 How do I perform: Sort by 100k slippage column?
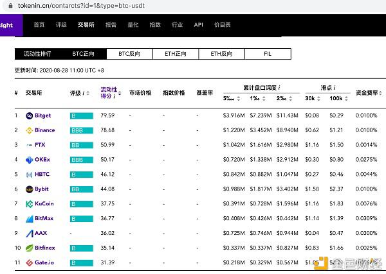(346, 98)
